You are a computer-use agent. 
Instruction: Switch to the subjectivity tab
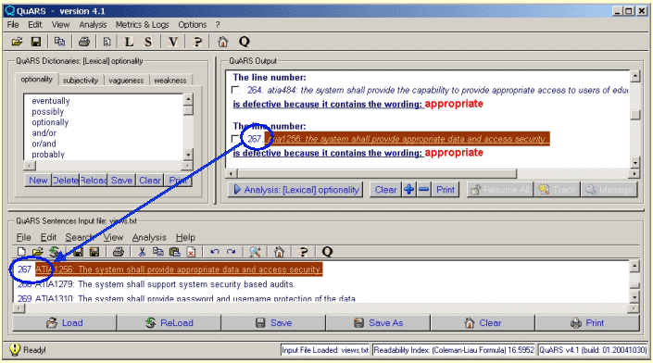pos(81,81)
